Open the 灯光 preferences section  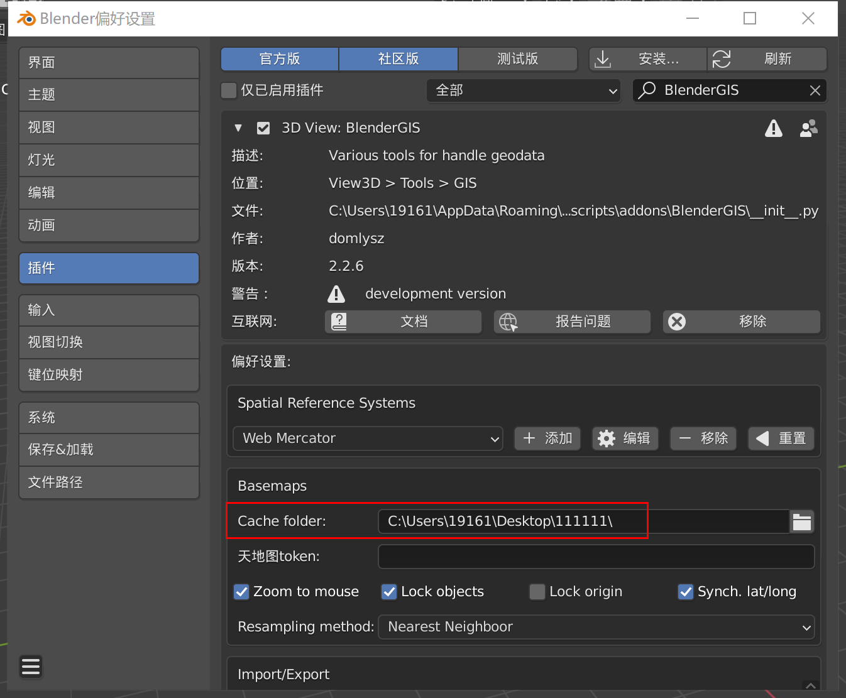109,160
